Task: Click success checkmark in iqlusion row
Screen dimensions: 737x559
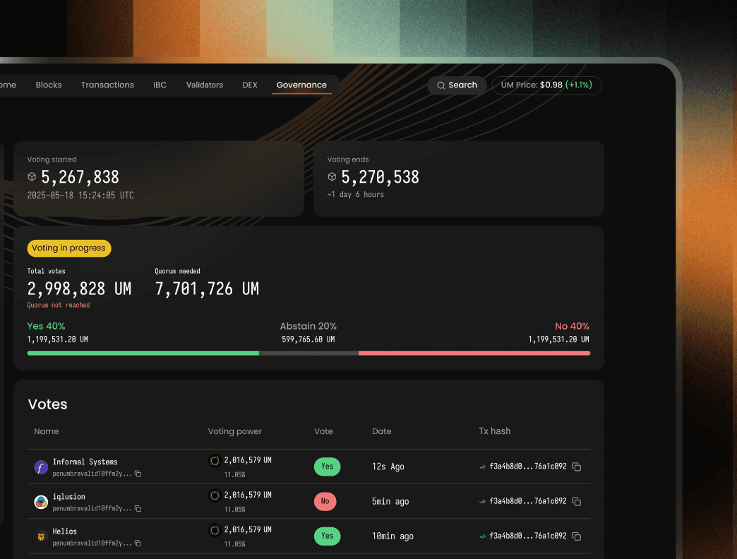Action: 482,502
